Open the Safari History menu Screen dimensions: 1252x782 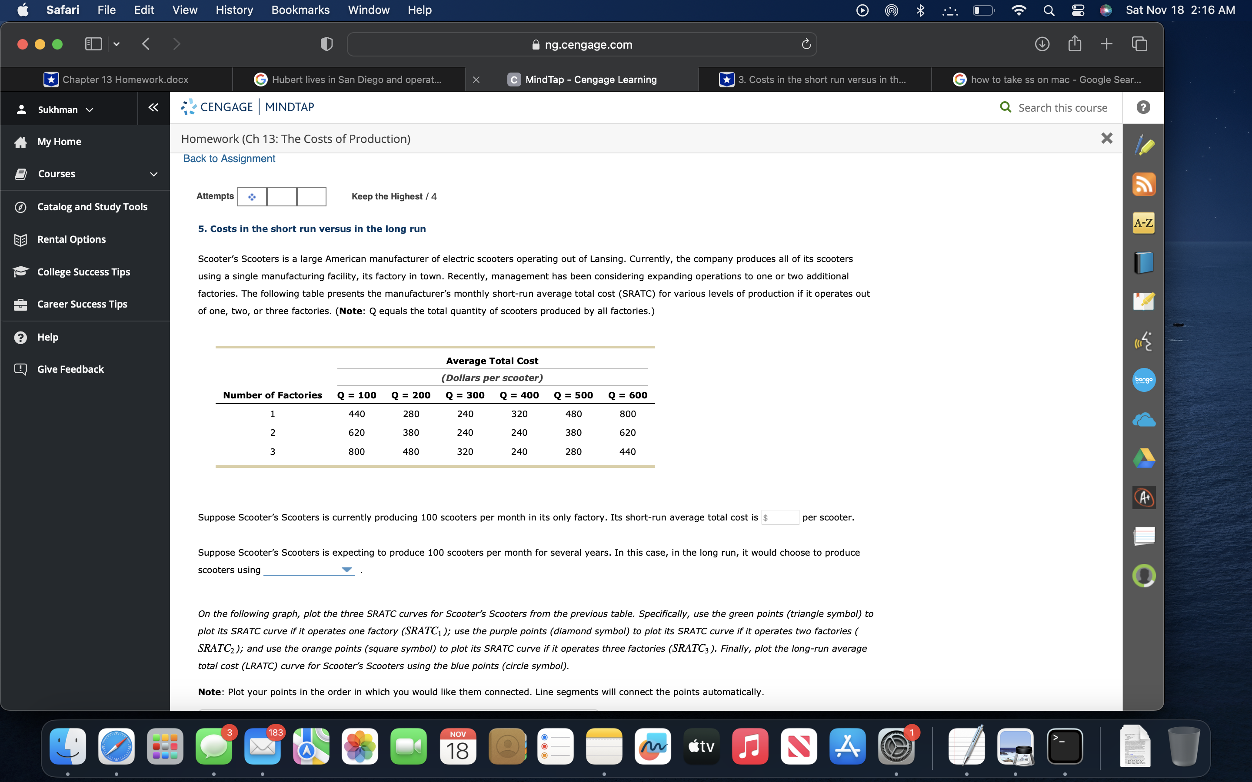pyautogui.click(x=234, y=10)
